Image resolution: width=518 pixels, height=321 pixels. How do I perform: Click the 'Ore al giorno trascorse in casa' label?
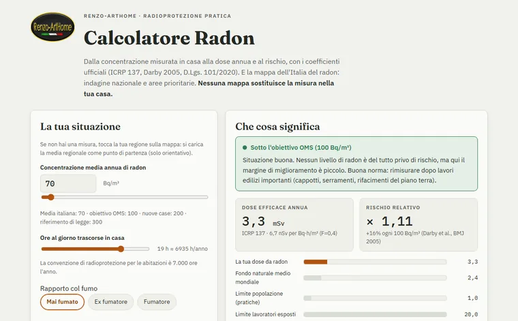(82, 238)
